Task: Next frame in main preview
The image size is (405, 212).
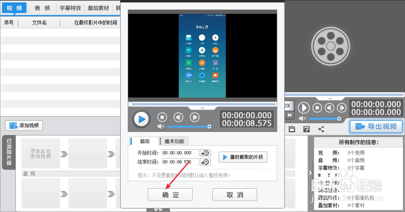Action: point(341,108)
